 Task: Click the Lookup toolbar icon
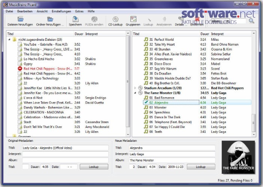(x=149, y=20)
